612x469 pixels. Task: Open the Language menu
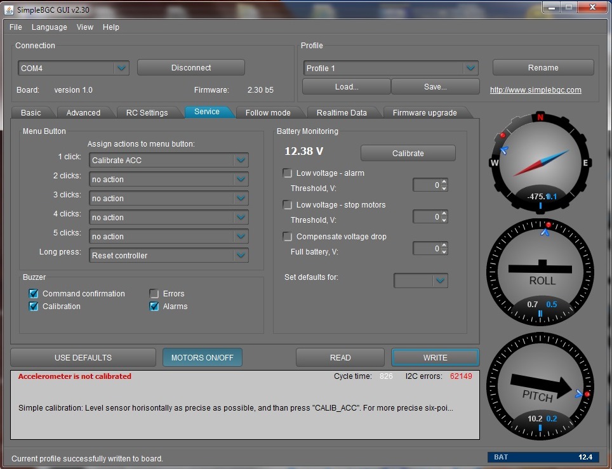[49, 27]
